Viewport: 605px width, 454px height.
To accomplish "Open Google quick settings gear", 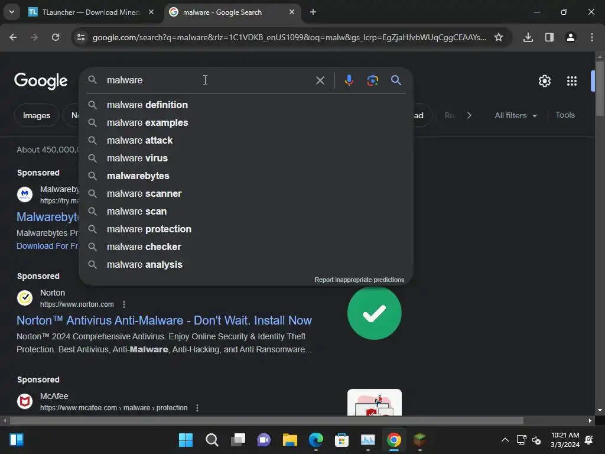I will [x=544, y=81].
